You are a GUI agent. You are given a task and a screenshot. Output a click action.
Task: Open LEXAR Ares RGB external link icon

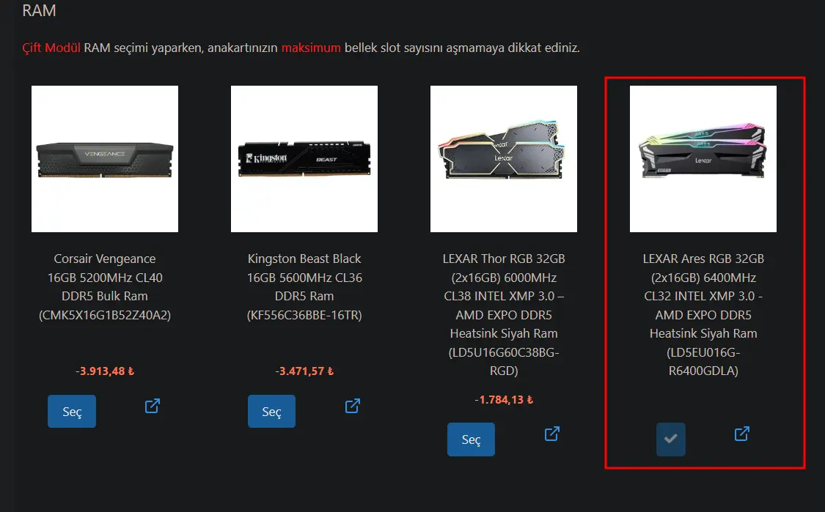[741, 434]
